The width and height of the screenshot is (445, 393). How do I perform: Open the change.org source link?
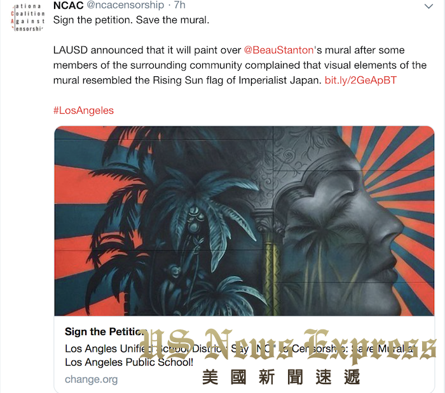pos(91,379)
